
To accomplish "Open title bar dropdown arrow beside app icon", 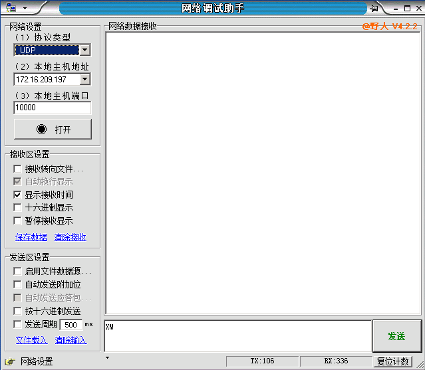I will pos(25,8).
